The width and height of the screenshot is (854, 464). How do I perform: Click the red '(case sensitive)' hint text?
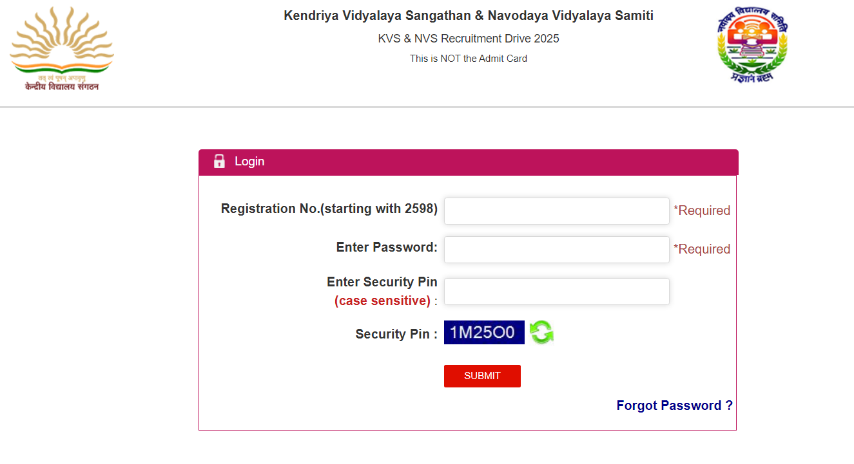[382, 301]
